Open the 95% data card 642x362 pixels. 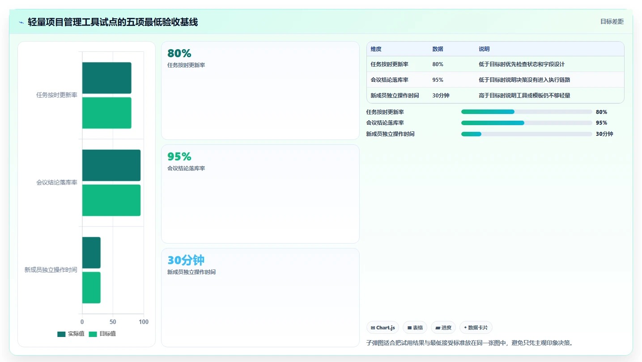(260, 194)
